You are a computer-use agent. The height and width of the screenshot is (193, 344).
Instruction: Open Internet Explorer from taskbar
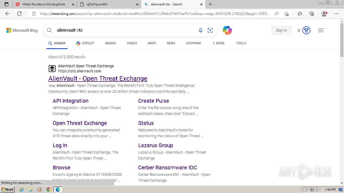(21, 190)
